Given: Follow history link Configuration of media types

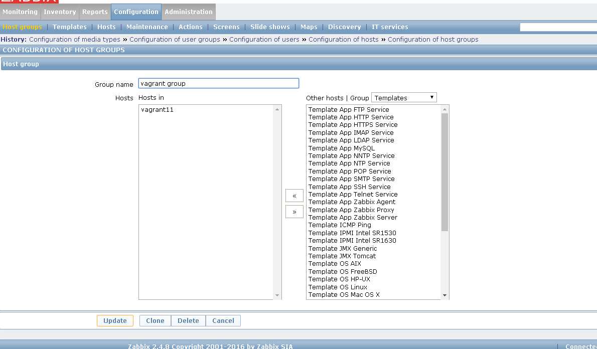Looking at the screenshot, I should pyautogui.click(x=75, y=40).
